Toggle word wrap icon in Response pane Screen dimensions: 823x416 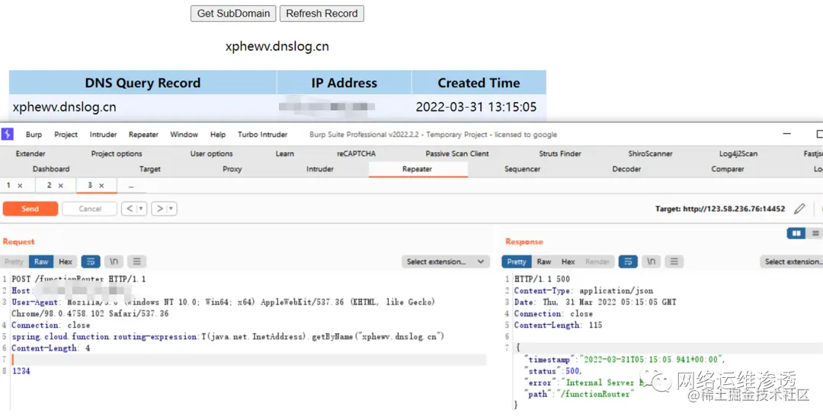[628, 262]
